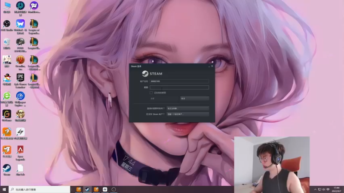Launch the Steam desktop shortcut
The width and height of the screenshot is (344, 193).
click(7, 170)
